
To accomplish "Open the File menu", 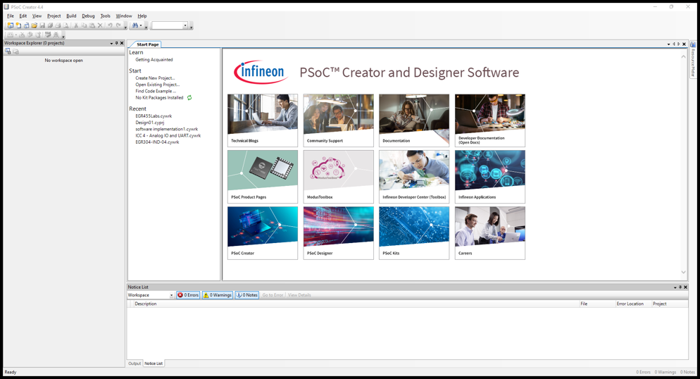I will pyautogui.click(x=11, y=15).
